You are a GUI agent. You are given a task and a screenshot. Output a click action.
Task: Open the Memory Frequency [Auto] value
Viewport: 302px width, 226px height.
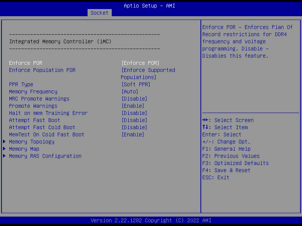(x=130, y=92)
